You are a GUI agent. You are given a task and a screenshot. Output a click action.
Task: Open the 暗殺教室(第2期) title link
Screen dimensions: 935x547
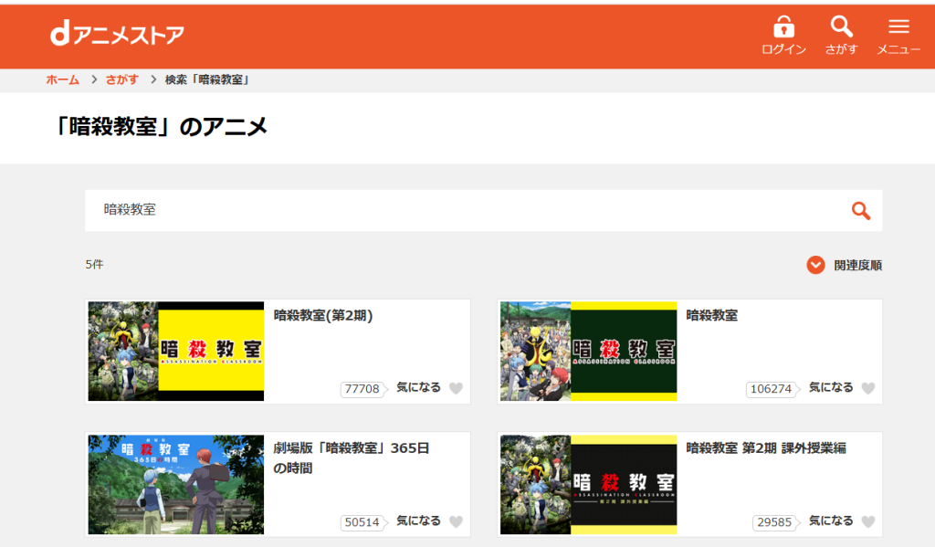323,316
